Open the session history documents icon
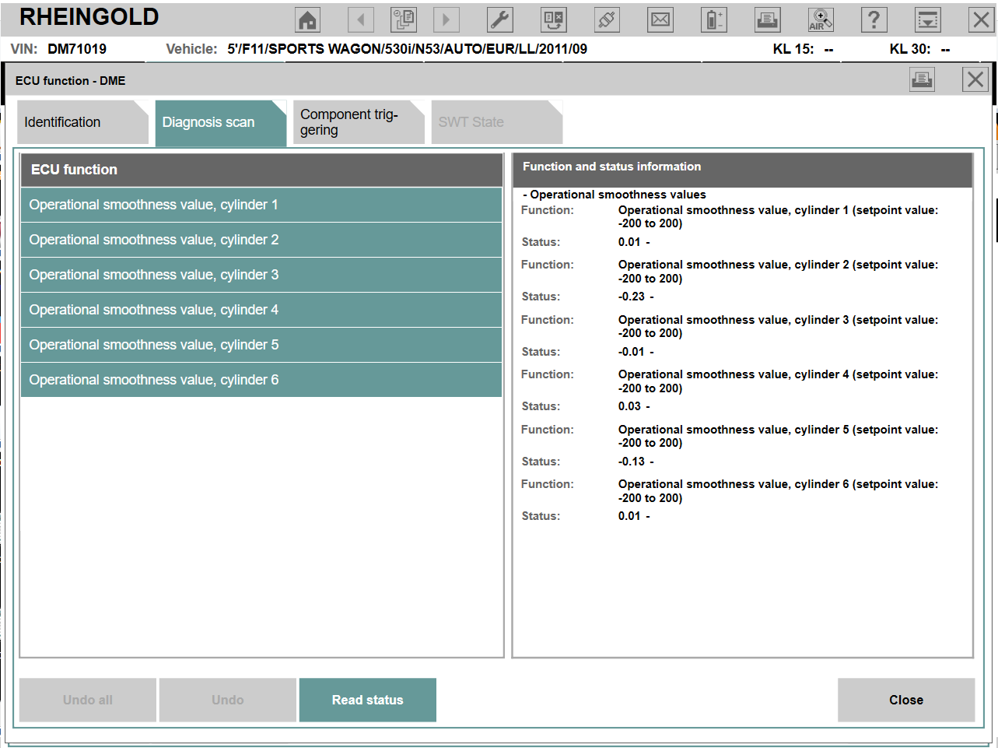Image resolution: width=998 pixels, height=748 pixels. 404,19
